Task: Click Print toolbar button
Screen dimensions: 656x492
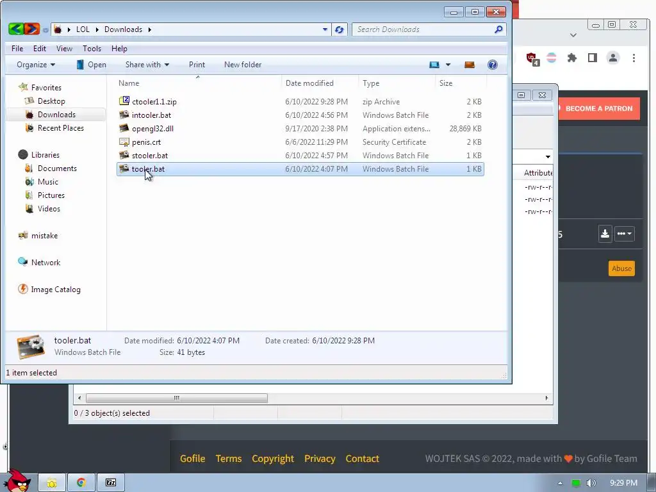Action: [x=197, y=65]
